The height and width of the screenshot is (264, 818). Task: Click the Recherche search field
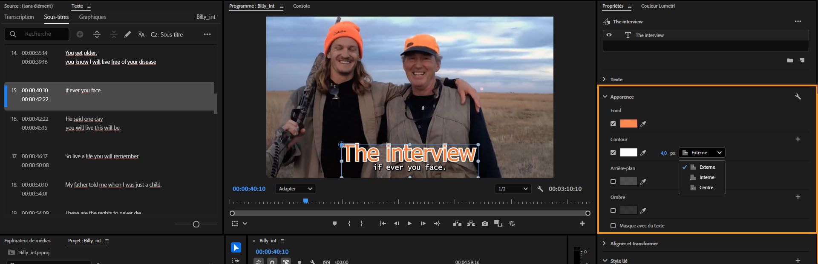point(37,34)
